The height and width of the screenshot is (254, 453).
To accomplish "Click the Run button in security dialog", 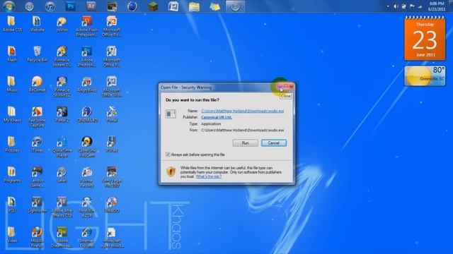I will [246, 143].
